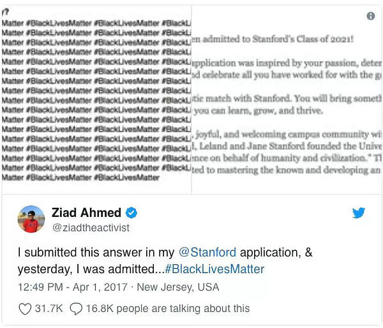
Task: Click the reply speech bubble icon
Action: [x=76, y=309]
